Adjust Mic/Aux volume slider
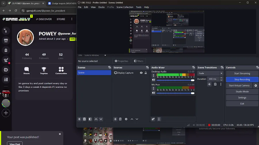This screenshot has width=259, height=145. point(176,93)
